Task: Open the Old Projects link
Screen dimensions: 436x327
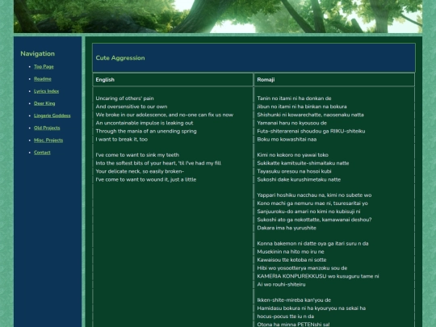Action: 47,128
